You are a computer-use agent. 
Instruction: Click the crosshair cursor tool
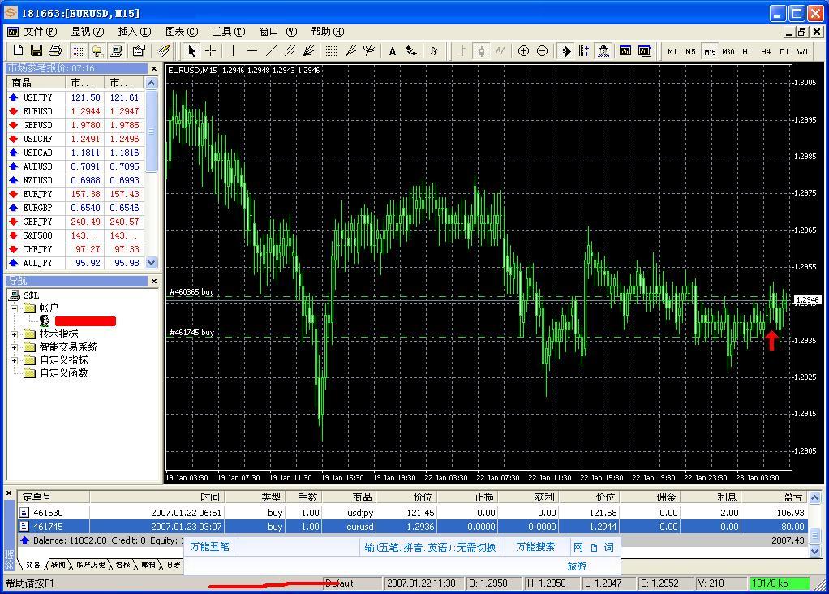[x=210, y=51]
